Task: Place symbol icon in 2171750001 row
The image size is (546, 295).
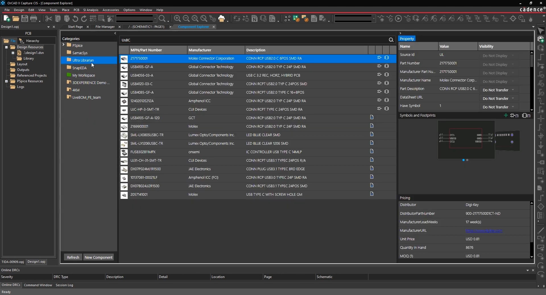Action: (379, 58)
